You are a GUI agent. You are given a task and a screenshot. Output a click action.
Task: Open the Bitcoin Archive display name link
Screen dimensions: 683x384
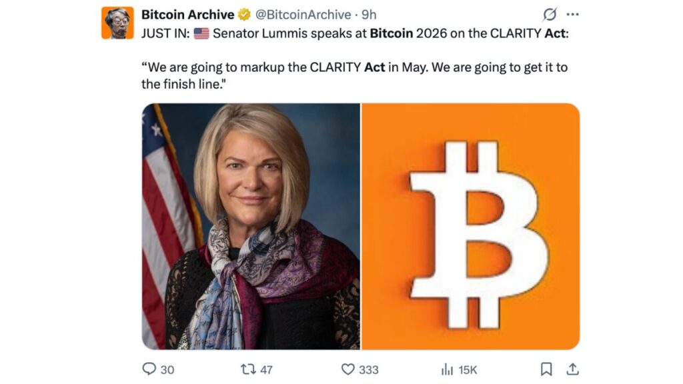187,15
